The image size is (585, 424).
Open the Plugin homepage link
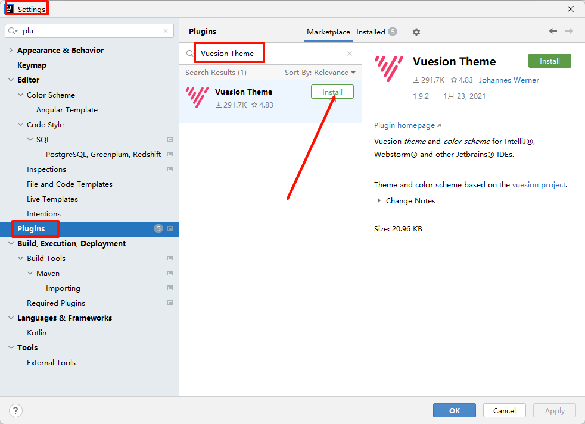point(407,125)
